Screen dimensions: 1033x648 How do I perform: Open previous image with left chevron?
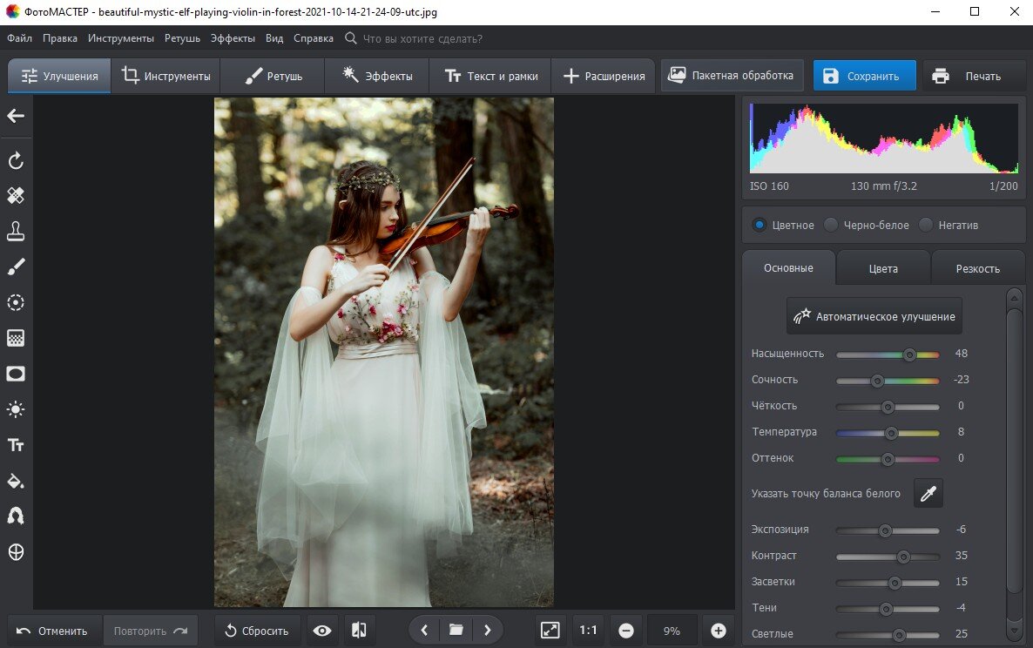point(425,631)
